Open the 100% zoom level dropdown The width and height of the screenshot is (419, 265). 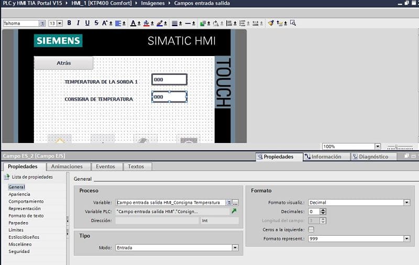click(x=378, y=147)
